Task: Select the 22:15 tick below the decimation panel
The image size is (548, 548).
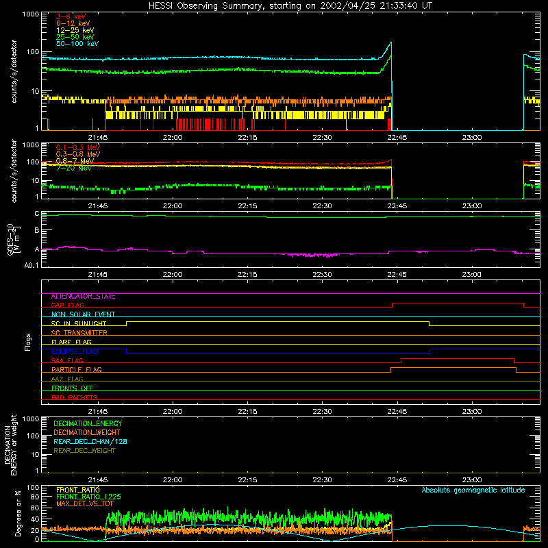Action: [247, 480]
